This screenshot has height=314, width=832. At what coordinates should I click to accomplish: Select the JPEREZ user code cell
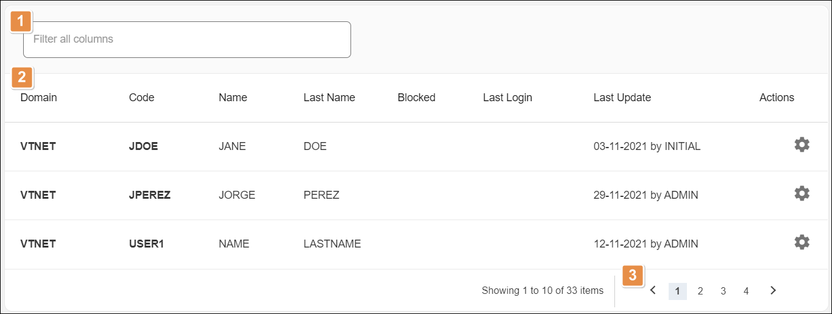click(149, 195)
